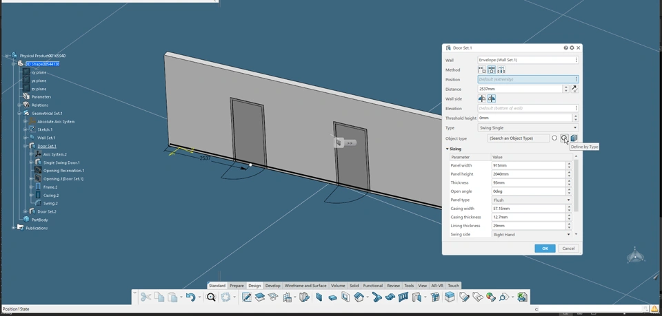Click the magnifier search icon in toolbar
Viewport: 662px width, 316px height.
coord(211,297)
